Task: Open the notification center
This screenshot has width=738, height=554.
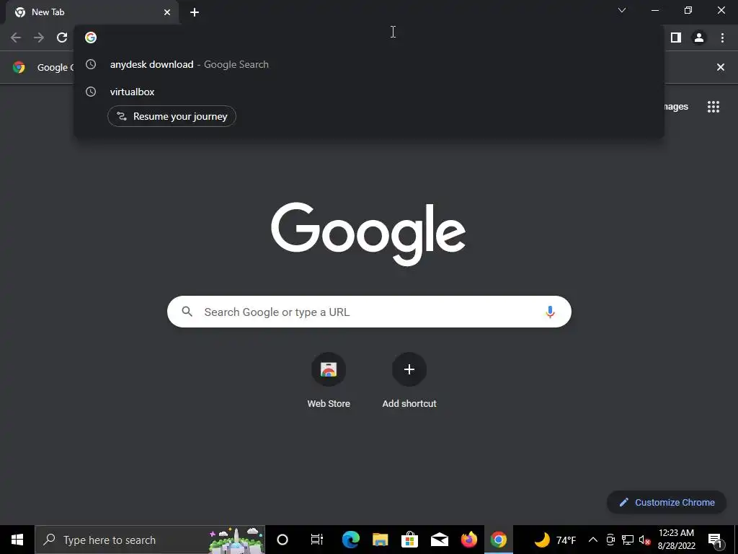Action: pyautogui.click(x=715, y=540)
